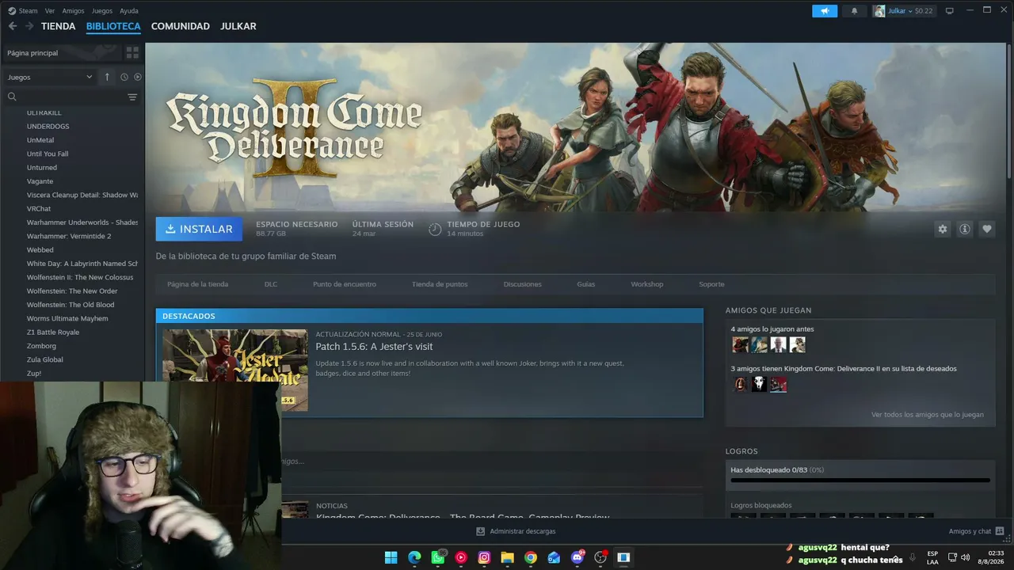
Task: Click Ver todos los amigos que lo juegan
Action: pyautogui.click(x=928, y=415)
